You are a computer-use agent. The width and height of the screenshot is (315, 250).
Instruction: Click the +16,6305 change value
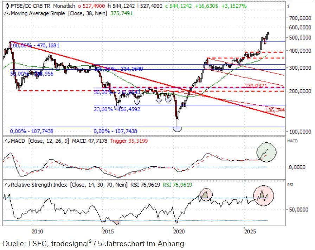coord(206,6)
